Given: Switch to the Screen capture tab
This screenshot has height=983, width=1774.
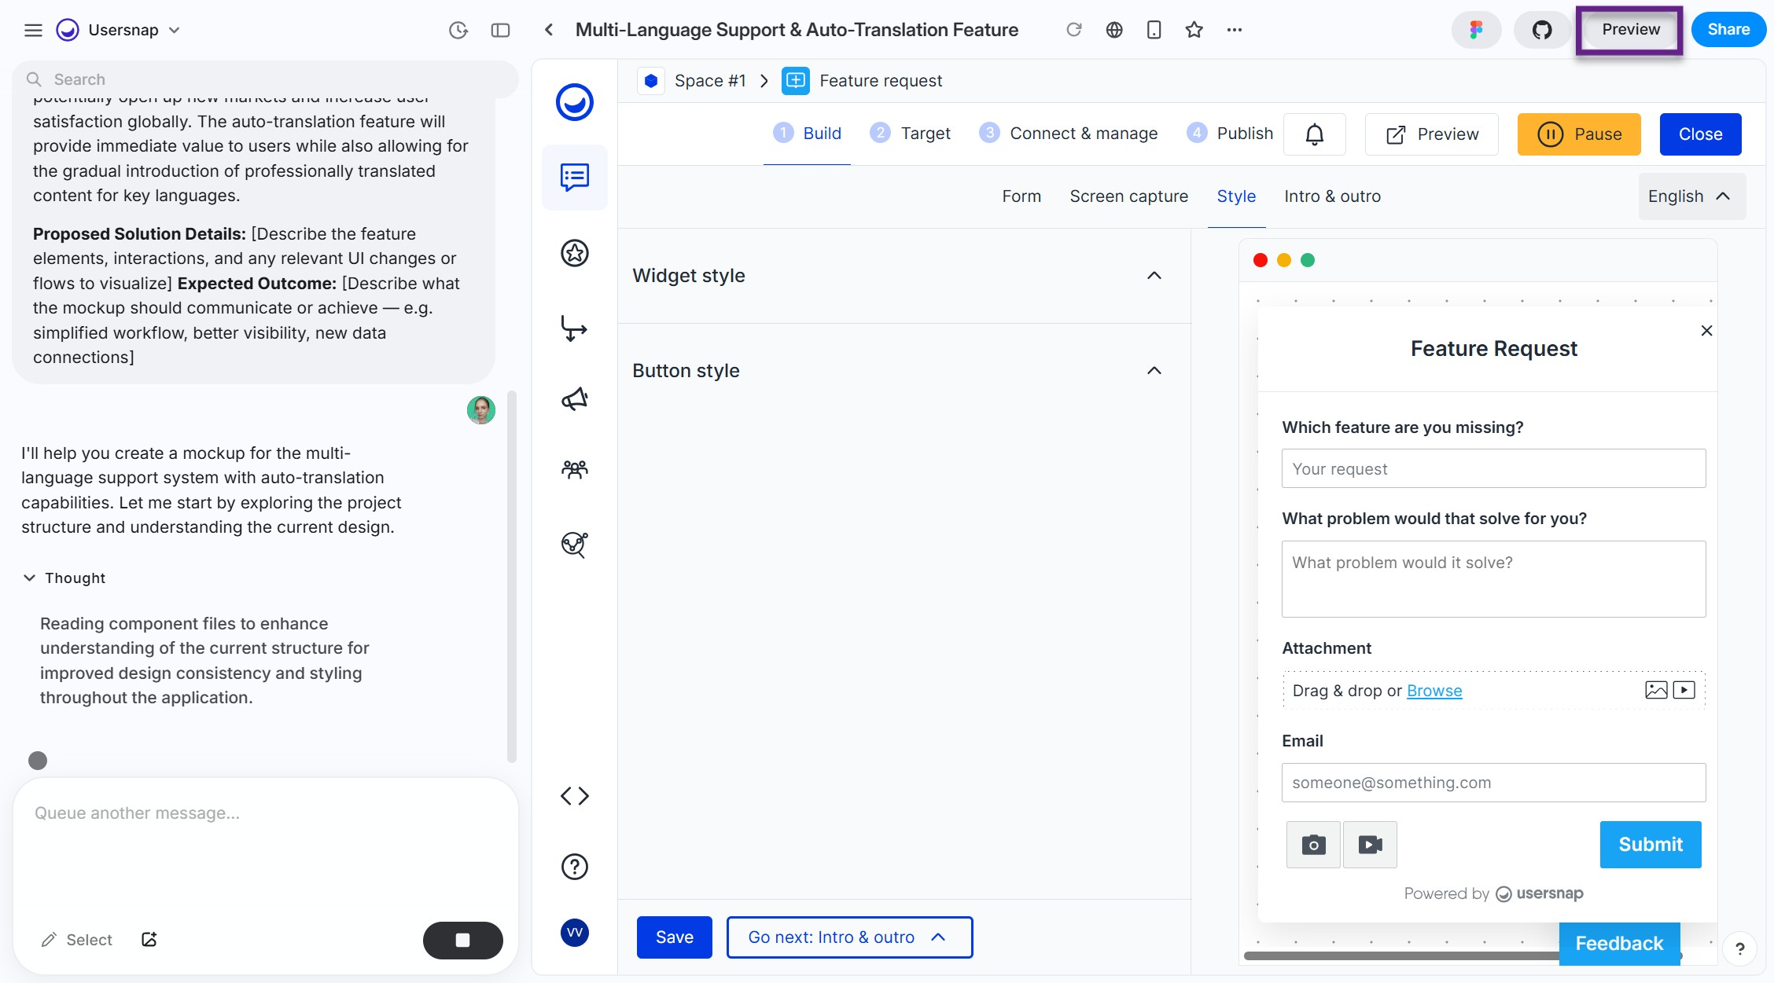Looking at the screenshot, I should pyautogui.click(x=1128, y=196).
